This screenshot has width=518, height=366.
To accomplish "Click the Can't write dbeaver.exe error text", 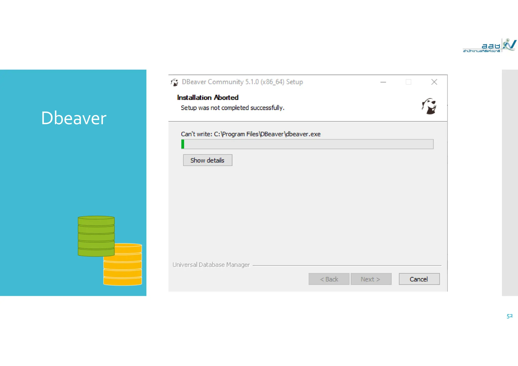I will click(x=251, y=134).
